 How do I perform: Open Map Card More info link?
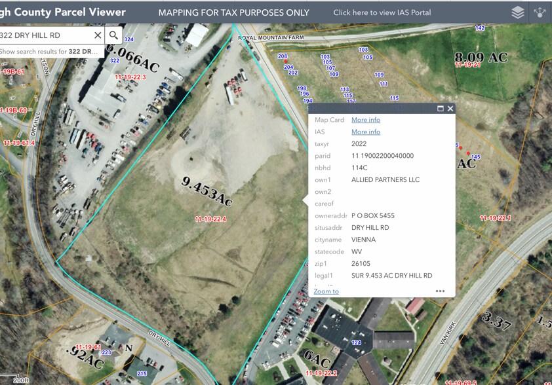point(365,120)
